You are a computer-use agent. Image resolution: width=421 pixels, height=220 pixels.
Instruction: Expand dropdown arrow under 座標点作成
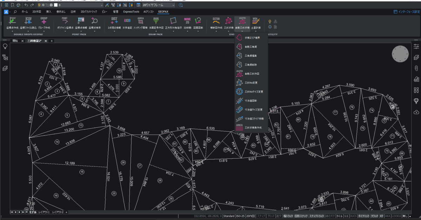click(x=12, y=31)
